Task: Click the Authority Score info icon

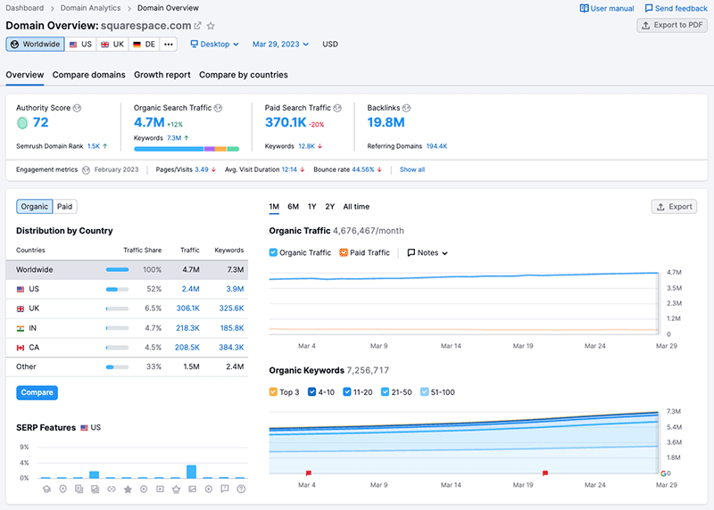Action: click(x=77, y=108)
